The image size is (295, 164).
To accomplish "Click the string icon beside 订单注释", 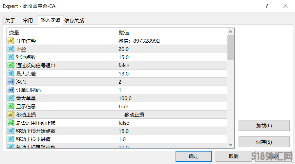I will coord(11,41).
